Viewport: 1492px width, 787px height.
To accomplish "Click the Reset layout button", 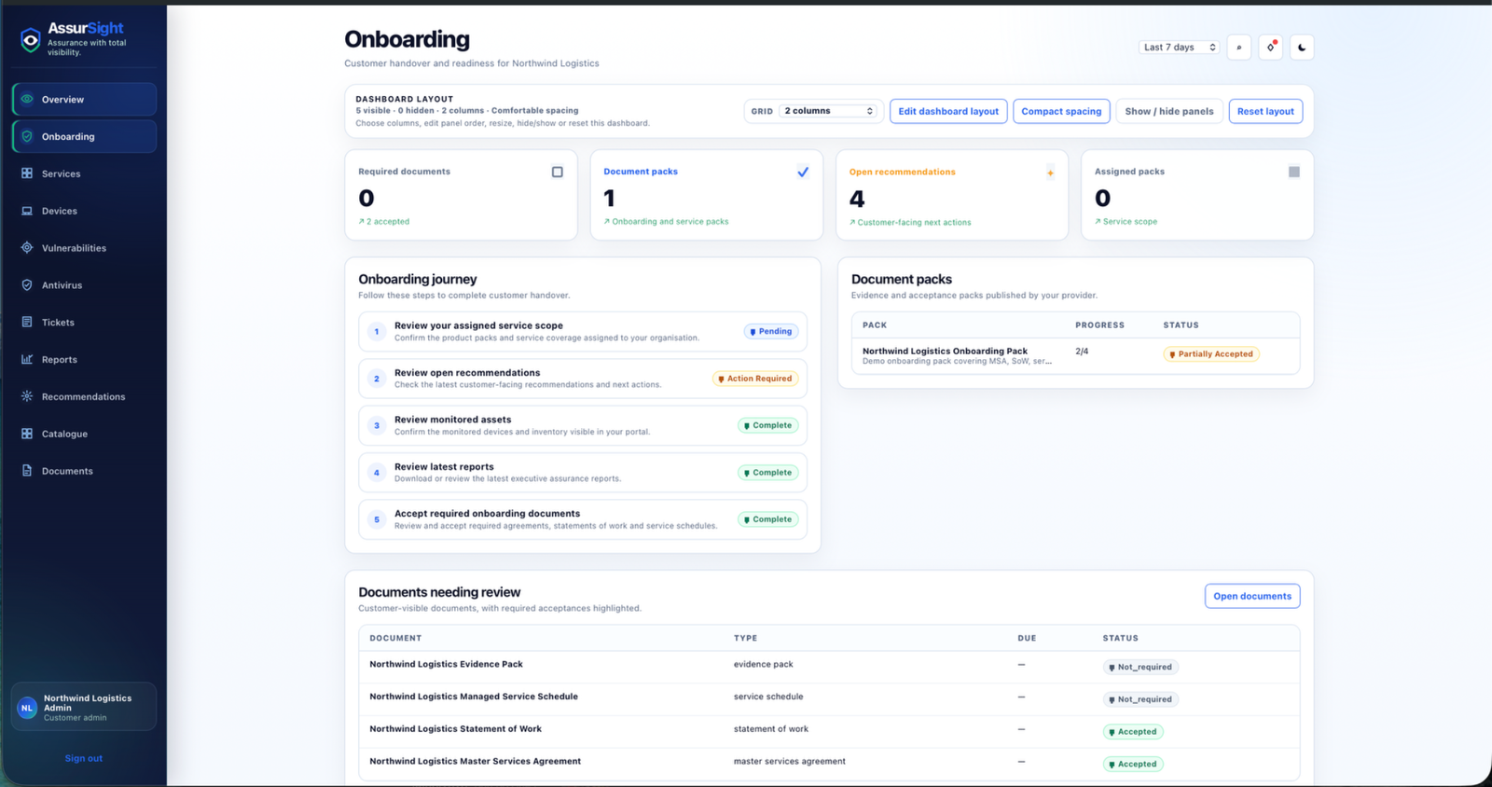I will pyautogui.click(x=1265, y=111).
